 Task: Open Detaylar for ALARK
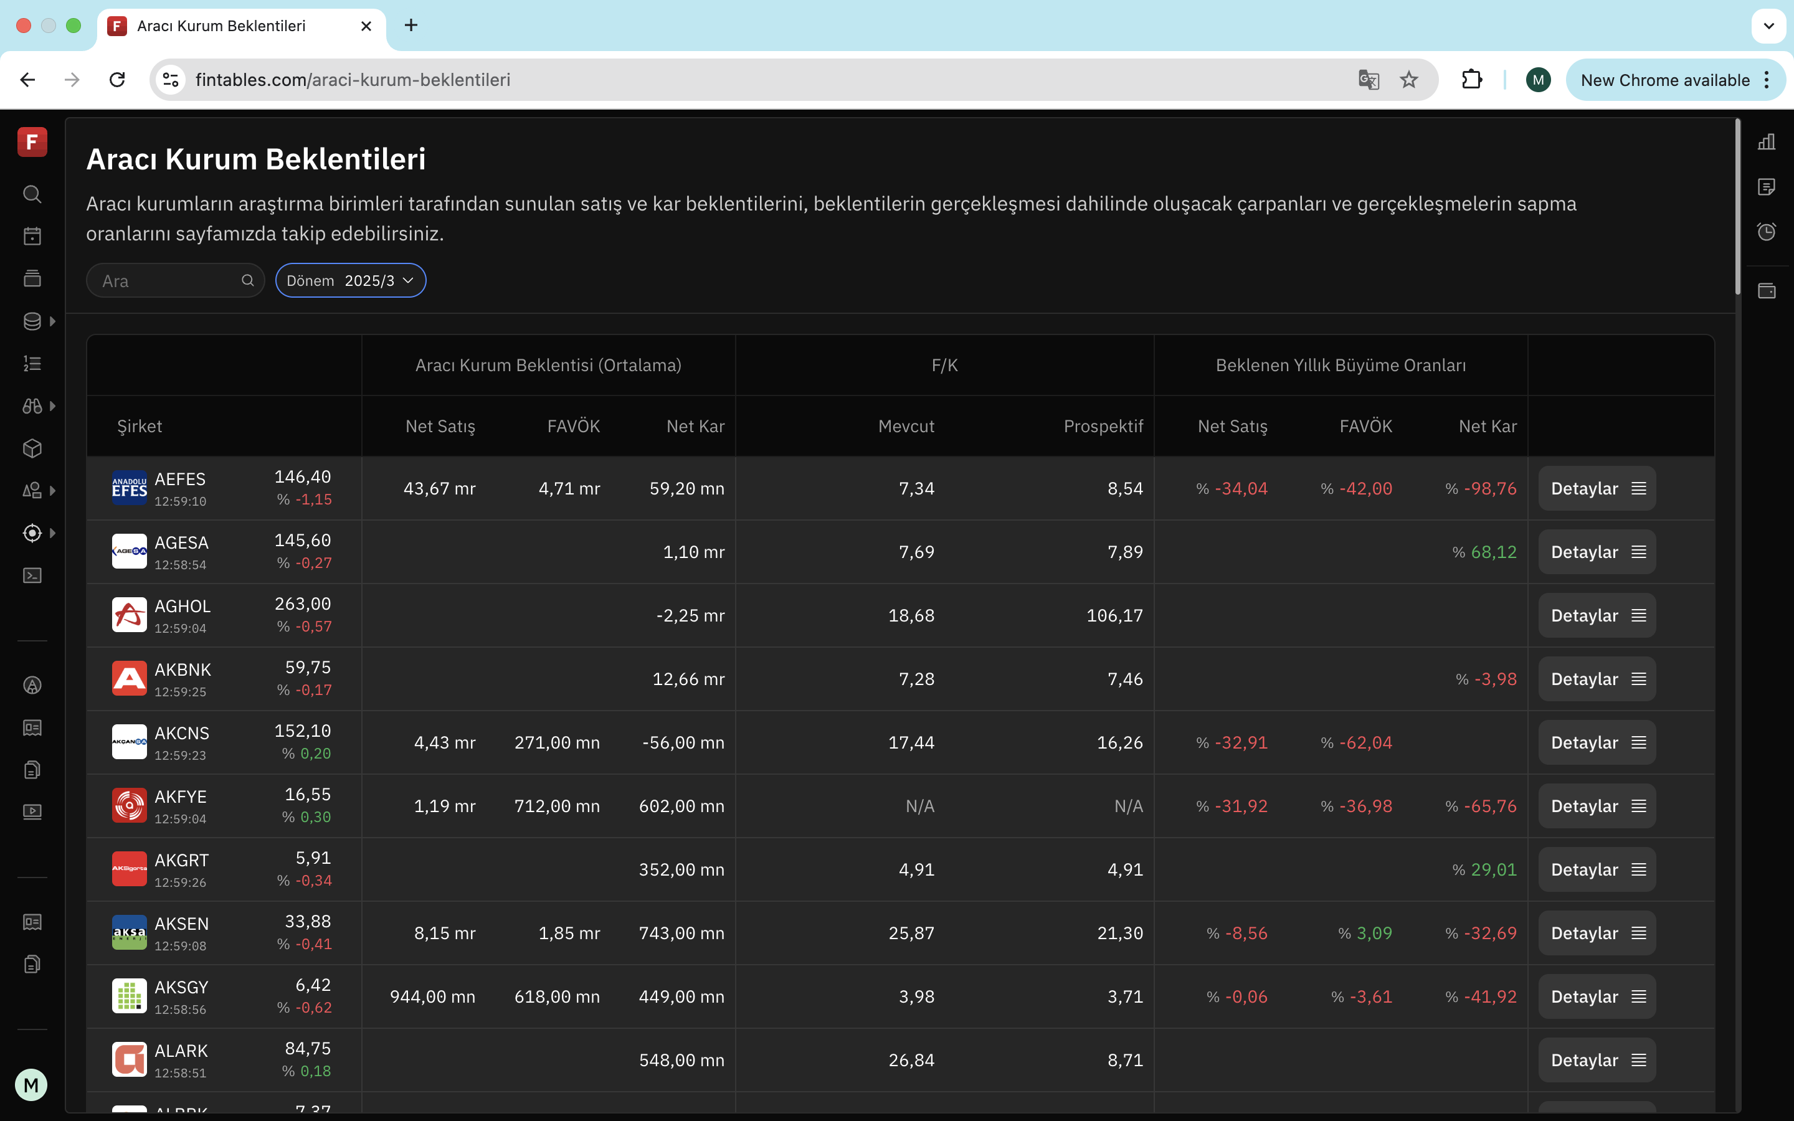tap(1597, 1060)
